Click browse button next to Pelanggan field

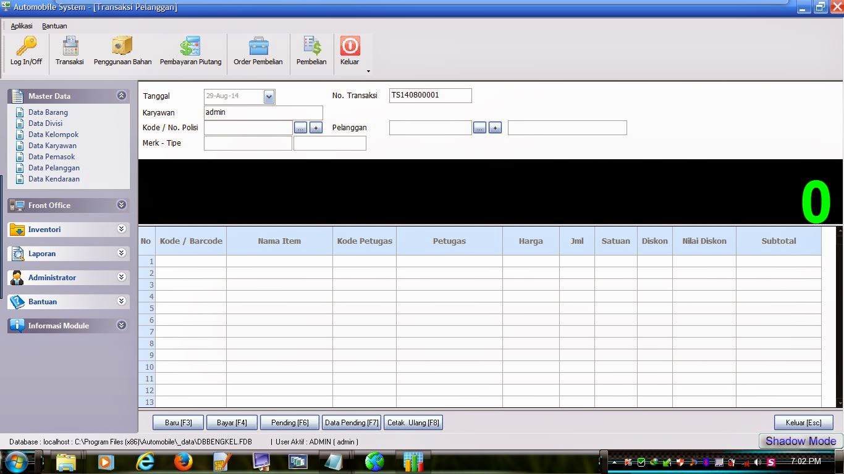point(479,128)
